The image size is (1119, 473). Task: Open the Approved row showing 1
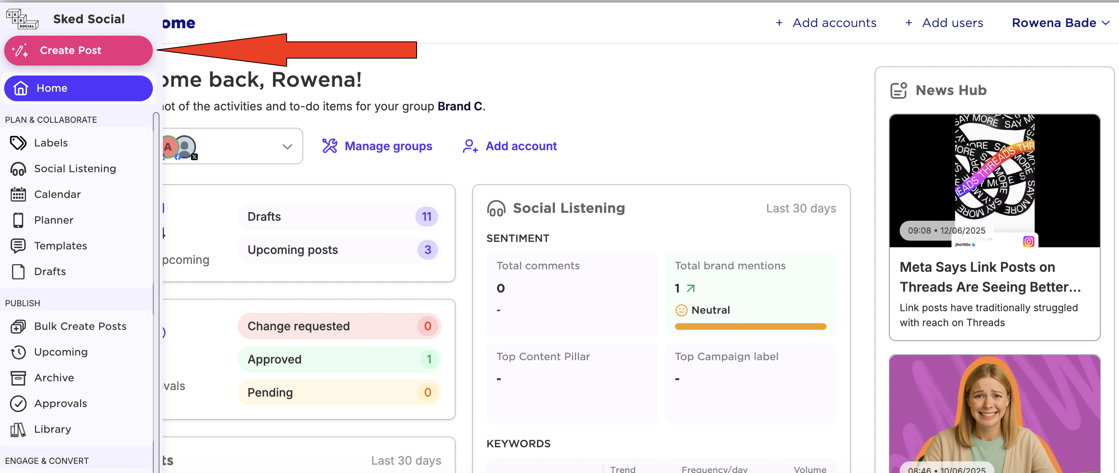(x=339, y=359)
